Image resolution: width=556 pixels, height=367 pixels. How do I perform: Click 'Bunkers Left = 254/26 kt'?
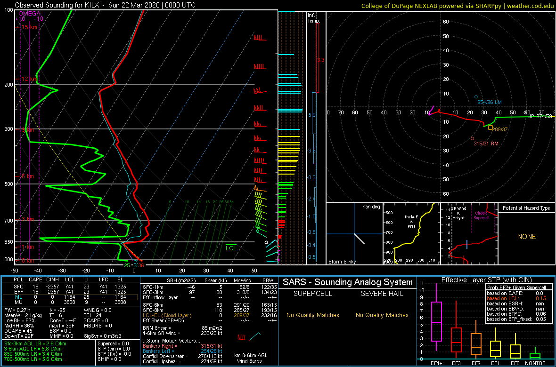tap(182, 351)
